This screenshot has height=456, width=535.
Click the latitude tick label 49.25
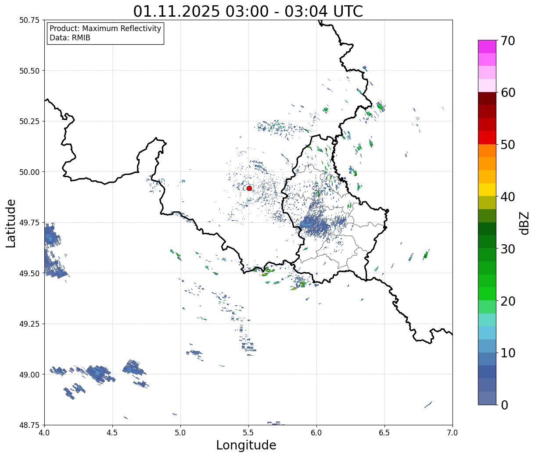coord(29,324)
